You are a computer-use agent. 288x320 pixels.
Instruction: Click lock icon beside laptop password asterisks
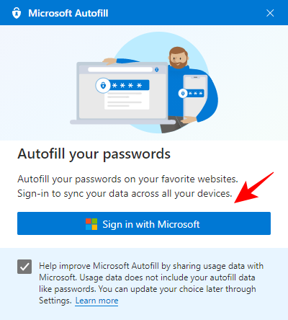tap(103, 85)
